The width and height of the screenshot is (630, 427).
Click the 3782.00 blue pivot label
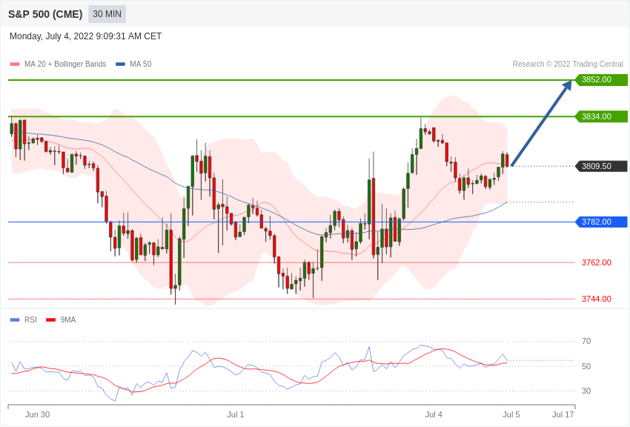point(602,222)
